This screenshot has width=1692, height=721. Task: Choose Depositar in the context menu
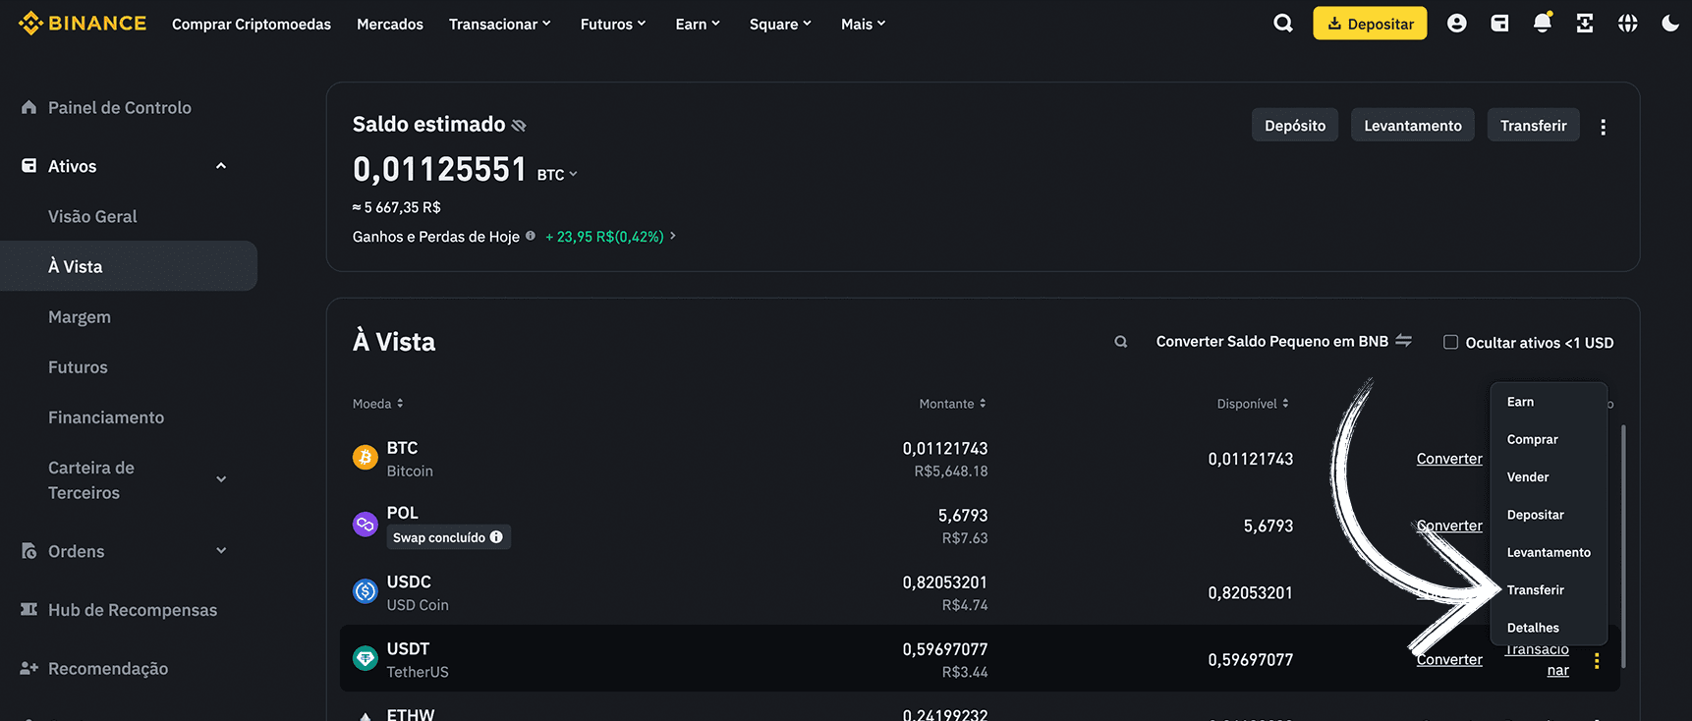1535,515
